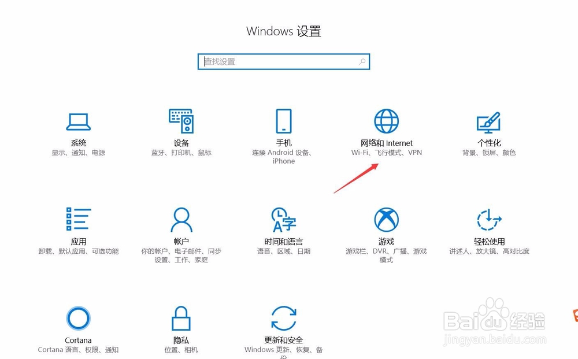Open the 游戏 Xbox icon
The height and width of the screenshot is (359, 578).
coord(386,220)
